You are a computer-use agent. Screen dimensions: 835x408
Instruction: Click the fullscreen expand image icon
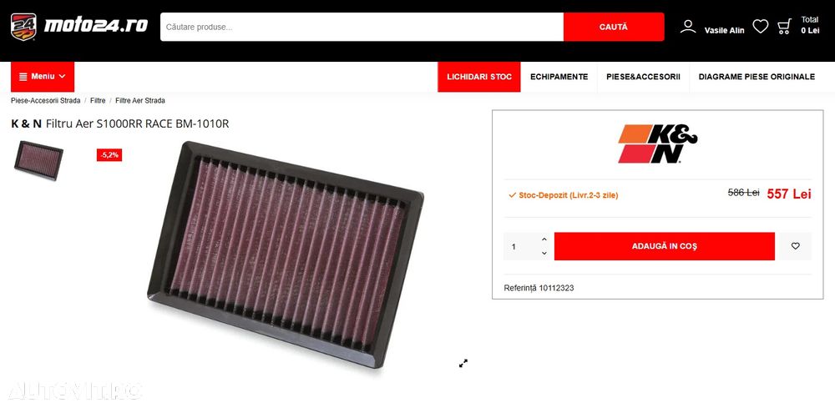(x=463, y=363)
